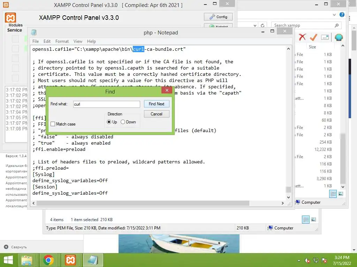357x267 pixels.
Task: Click the first service checkbox in XAMPP
Action: point(15,39)
